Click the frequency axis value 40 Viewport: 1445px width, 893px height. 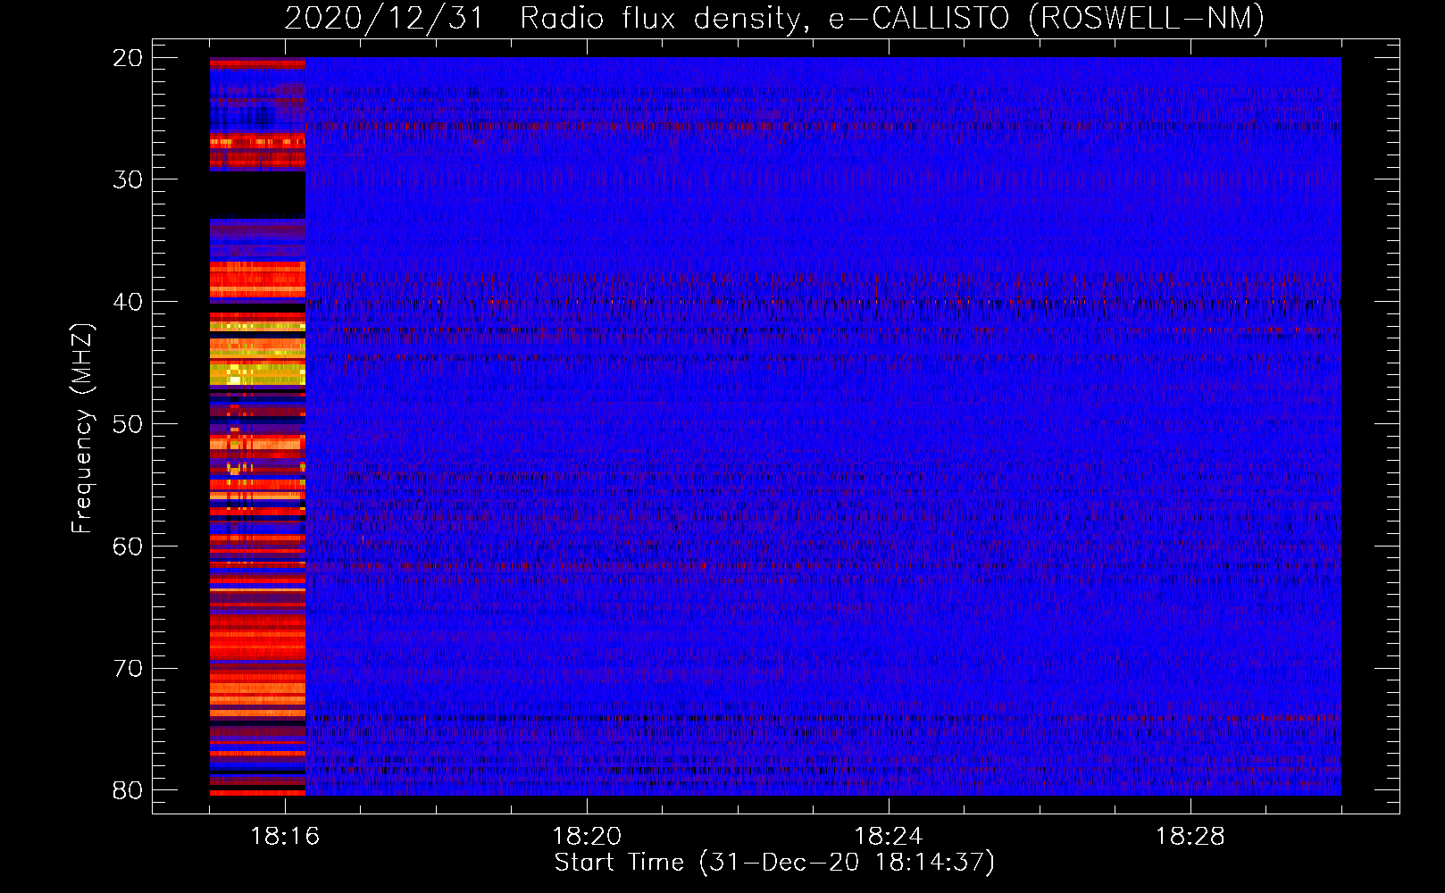click(x=128, y=302)
